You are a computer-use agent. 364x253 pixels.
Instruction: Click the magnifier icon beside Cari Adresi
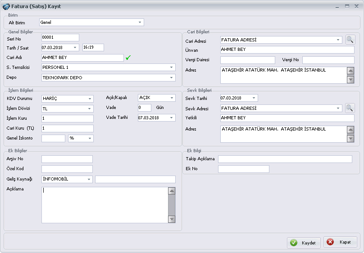[350, 40]
